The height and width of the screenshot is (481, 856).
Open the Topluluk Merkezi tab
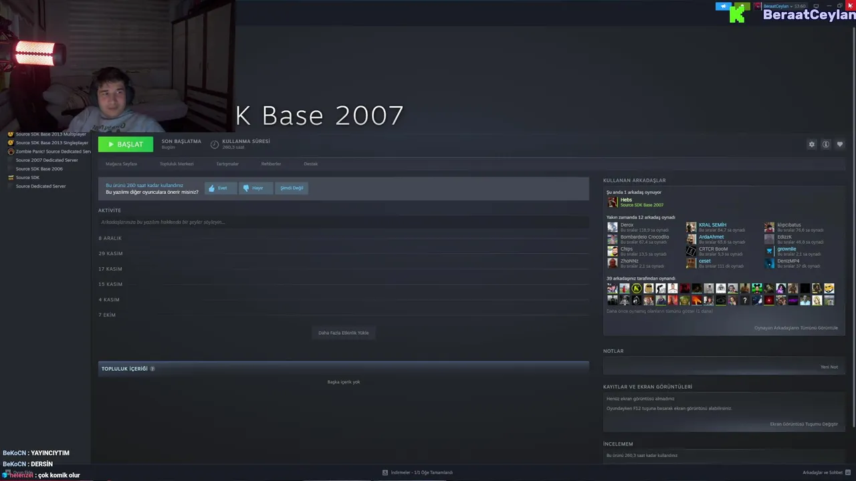coord(177,164)
